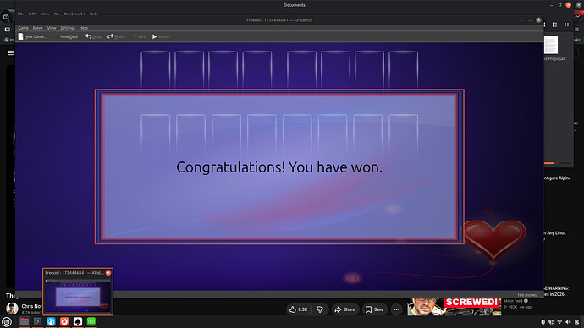Open the file manager taskbar icon
The width and height of the screenshot is (584, 328).
(25, 322)
